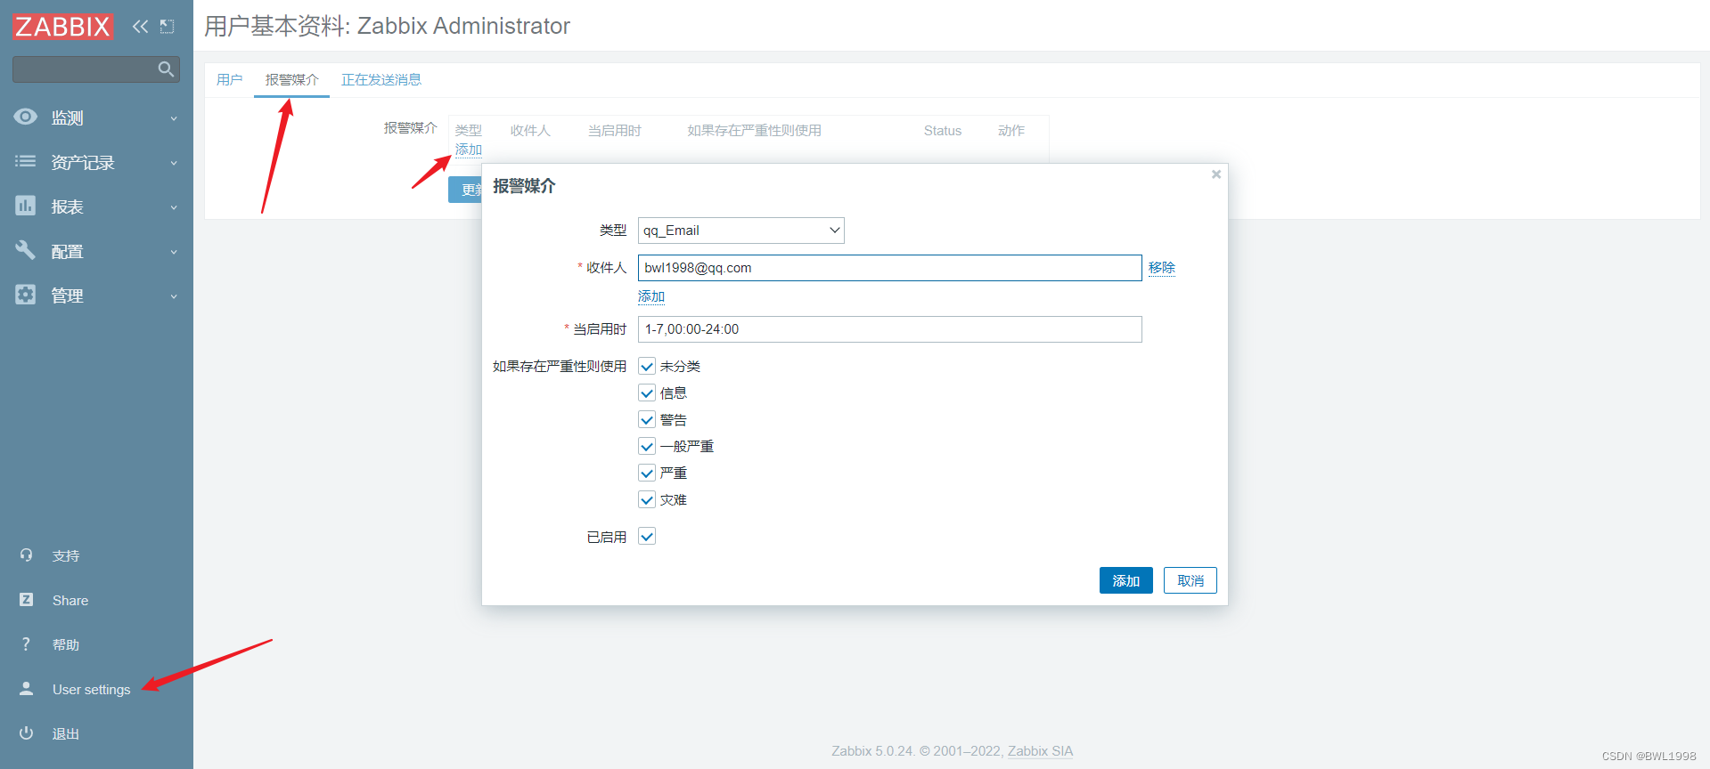The height and width of the screenshot is (769, 1710).
Task: Click the 帮助 question mark icon
Action: click(26, 644)
